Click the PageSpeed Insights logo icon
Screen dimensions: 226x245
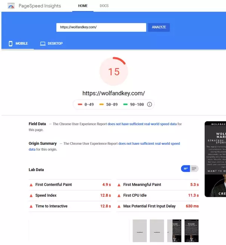tap(11, 6)
